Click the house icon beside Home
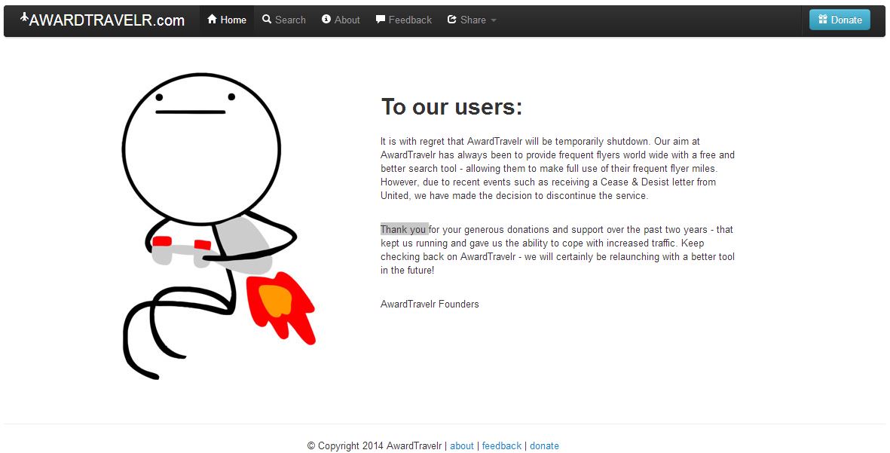This screenshot has height=453, width=890. [x=212, y=20]
